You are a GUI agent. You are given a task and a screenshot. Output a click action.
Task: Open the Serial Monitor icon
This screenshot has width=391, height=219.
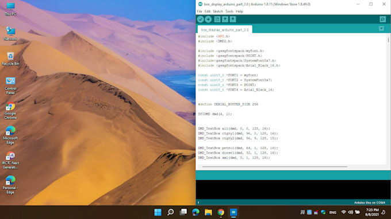(382, 19)
